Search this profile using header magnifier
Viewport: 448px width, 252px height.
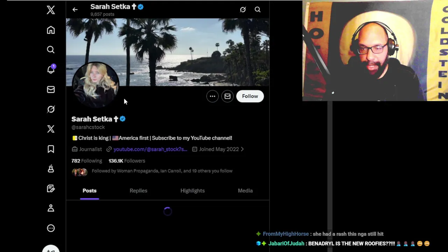point(258,10)
